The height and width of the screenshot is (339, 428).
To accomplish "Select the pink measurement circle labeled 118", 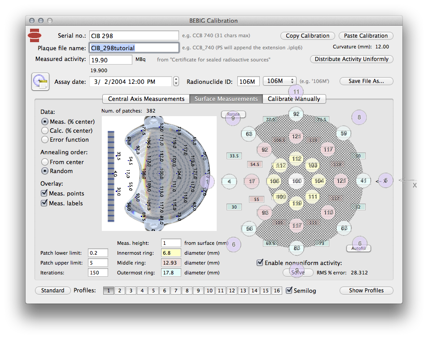I will coord(328,212).
